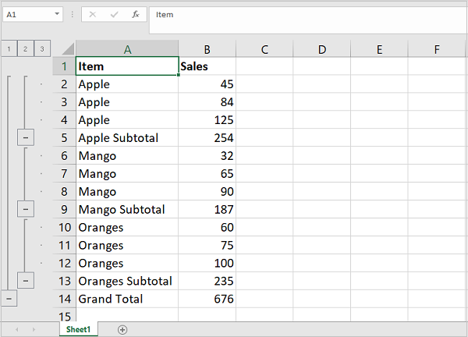The image size is (468, 337).
Task: Switch to the Sheet1 tab
Action: [77, 330]
